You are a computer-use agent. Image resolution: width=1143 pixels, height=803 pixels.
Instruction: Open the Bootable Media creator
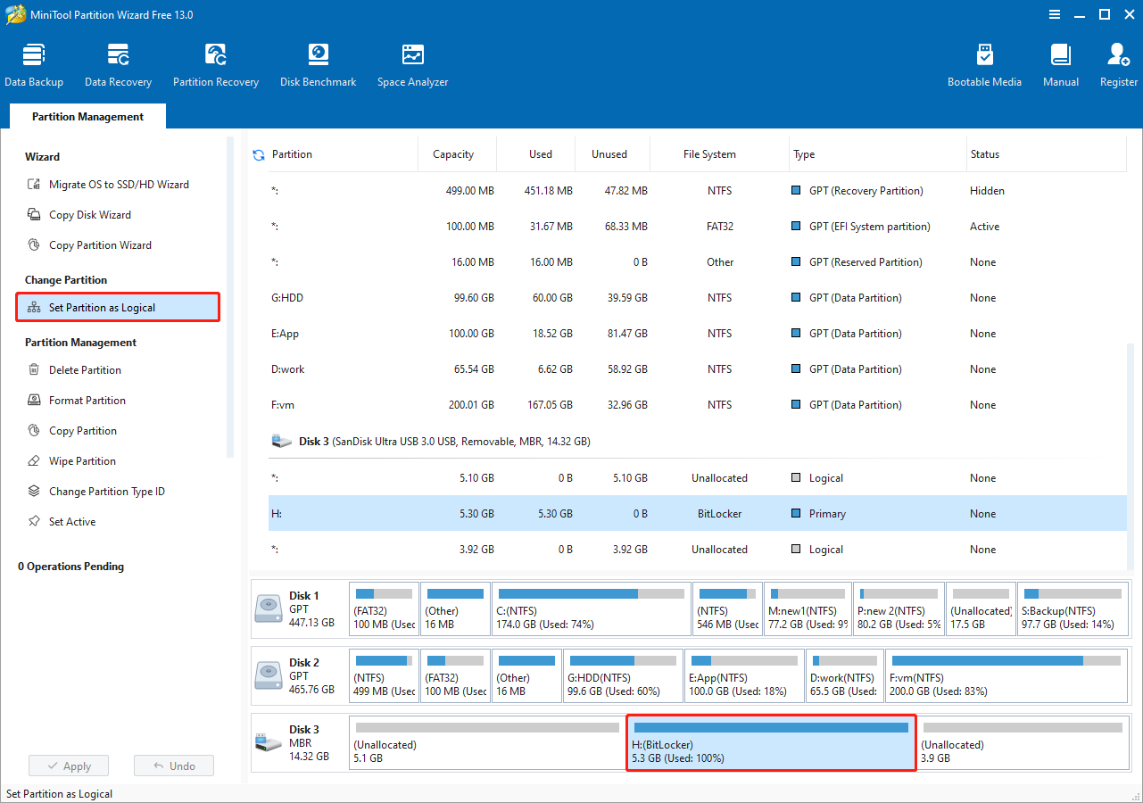point(984,62)
